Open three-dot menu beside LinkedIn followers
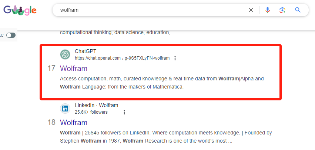The height and width of the screenshot is (150, 315). point(124,112)
